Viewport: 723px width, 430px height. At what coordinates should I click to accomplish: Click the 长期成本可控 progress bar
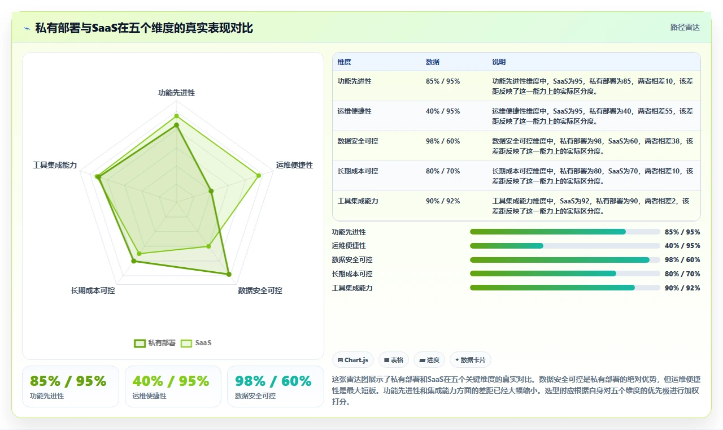coord(565,273)
